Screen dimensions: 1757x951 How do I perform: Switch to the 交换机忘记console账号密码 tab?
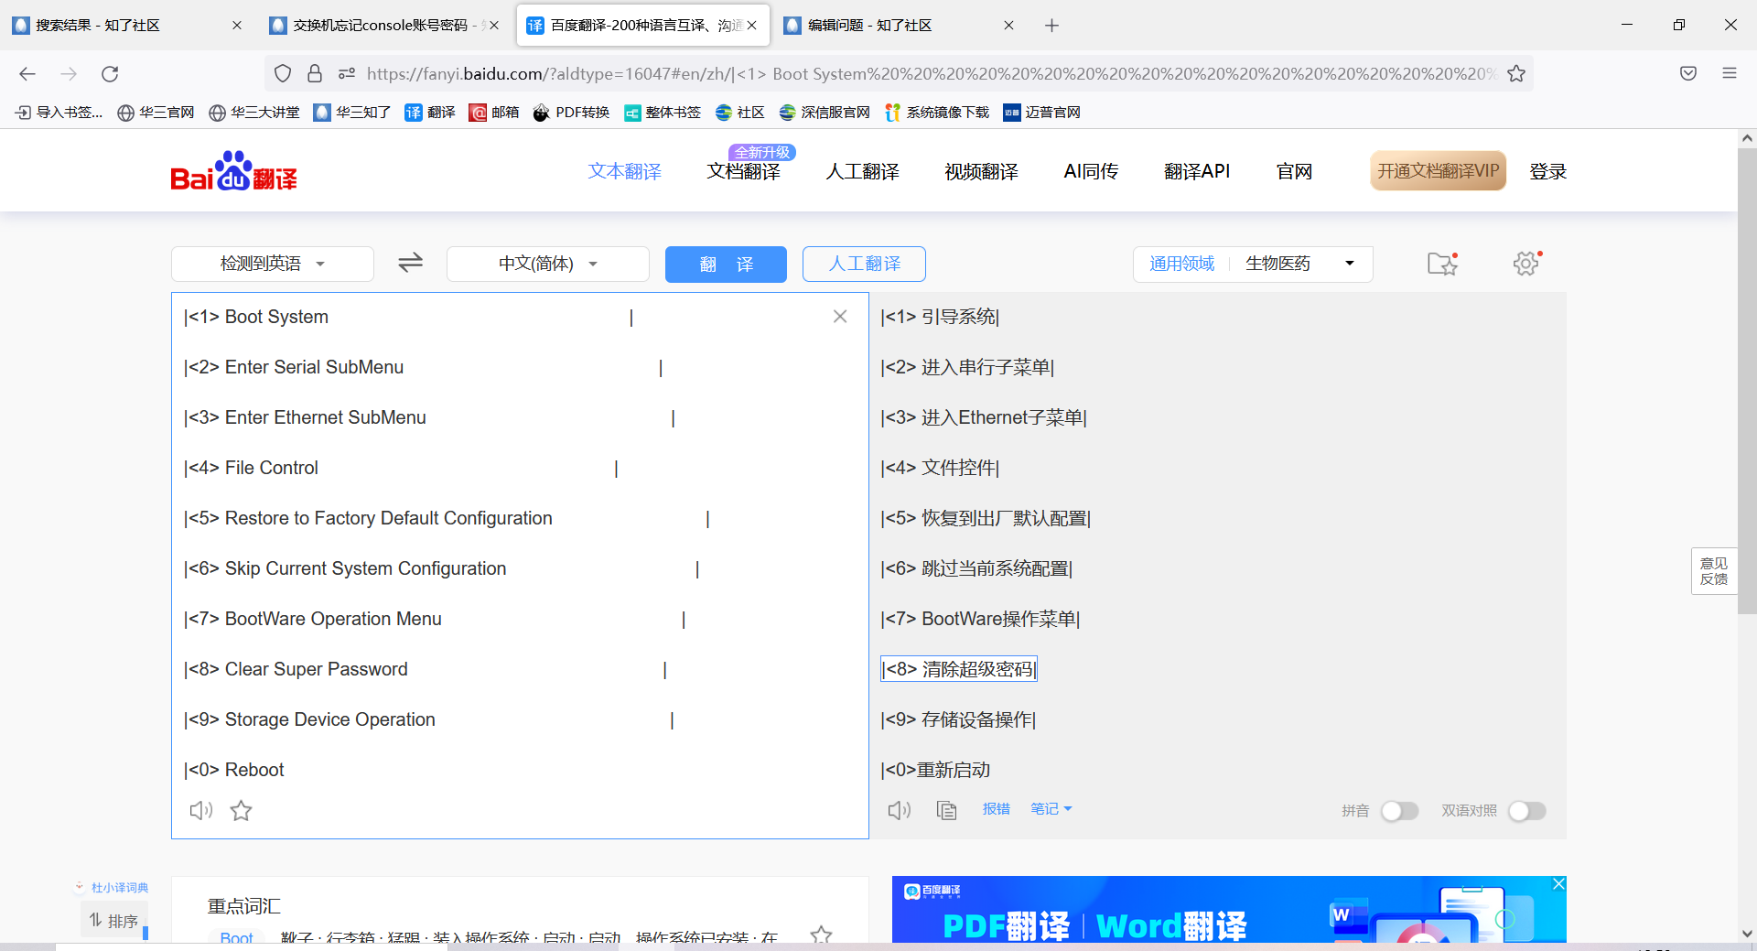pyautogui.click(x=385, y=26)
